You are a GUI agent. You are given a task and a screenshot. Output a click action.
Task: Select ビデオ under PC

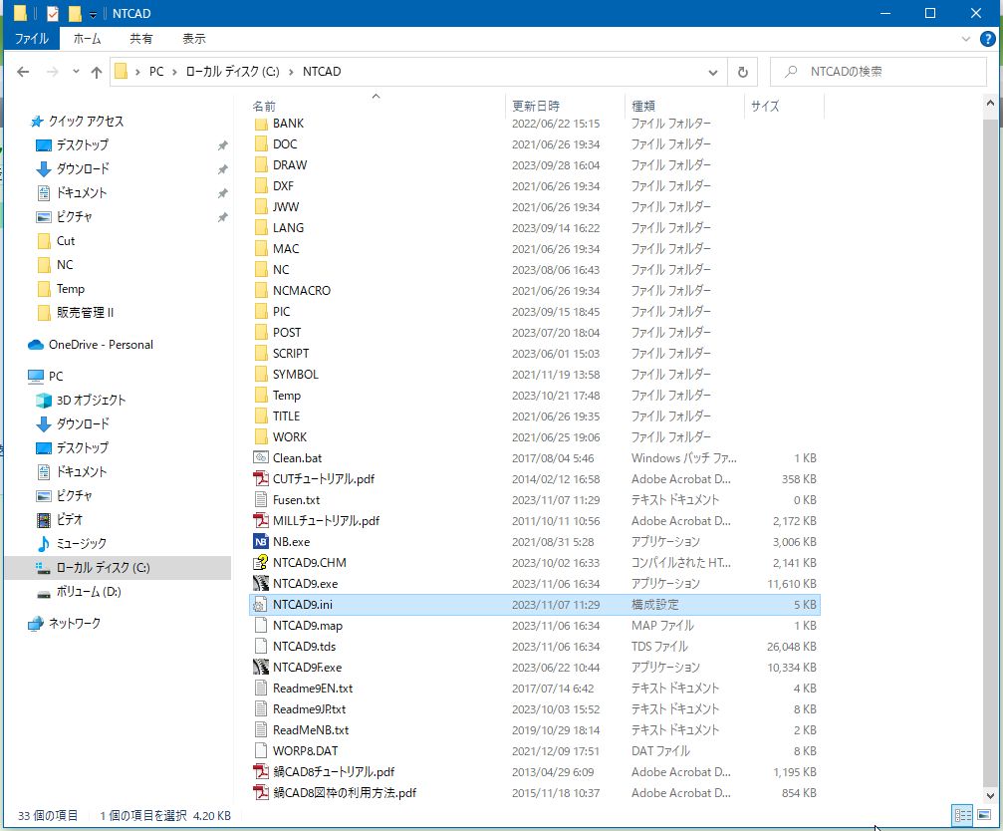coord(69,519)
